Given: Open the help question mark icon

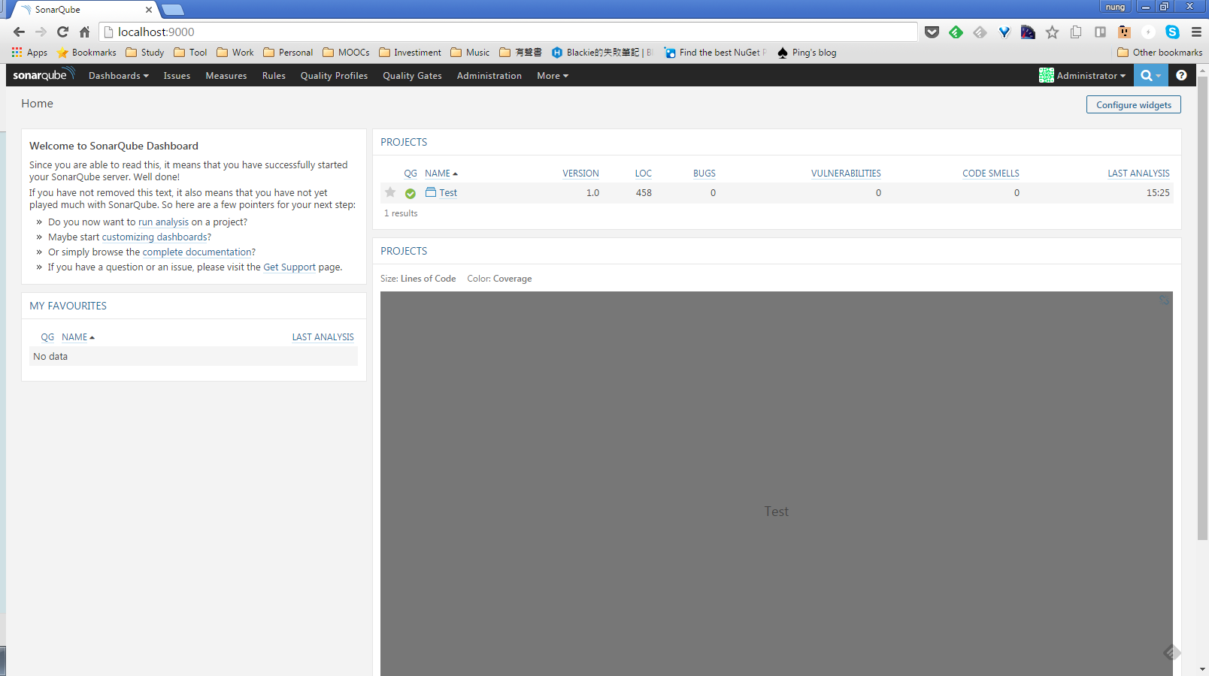Looking at the screenshot, I should (1181, 75).
